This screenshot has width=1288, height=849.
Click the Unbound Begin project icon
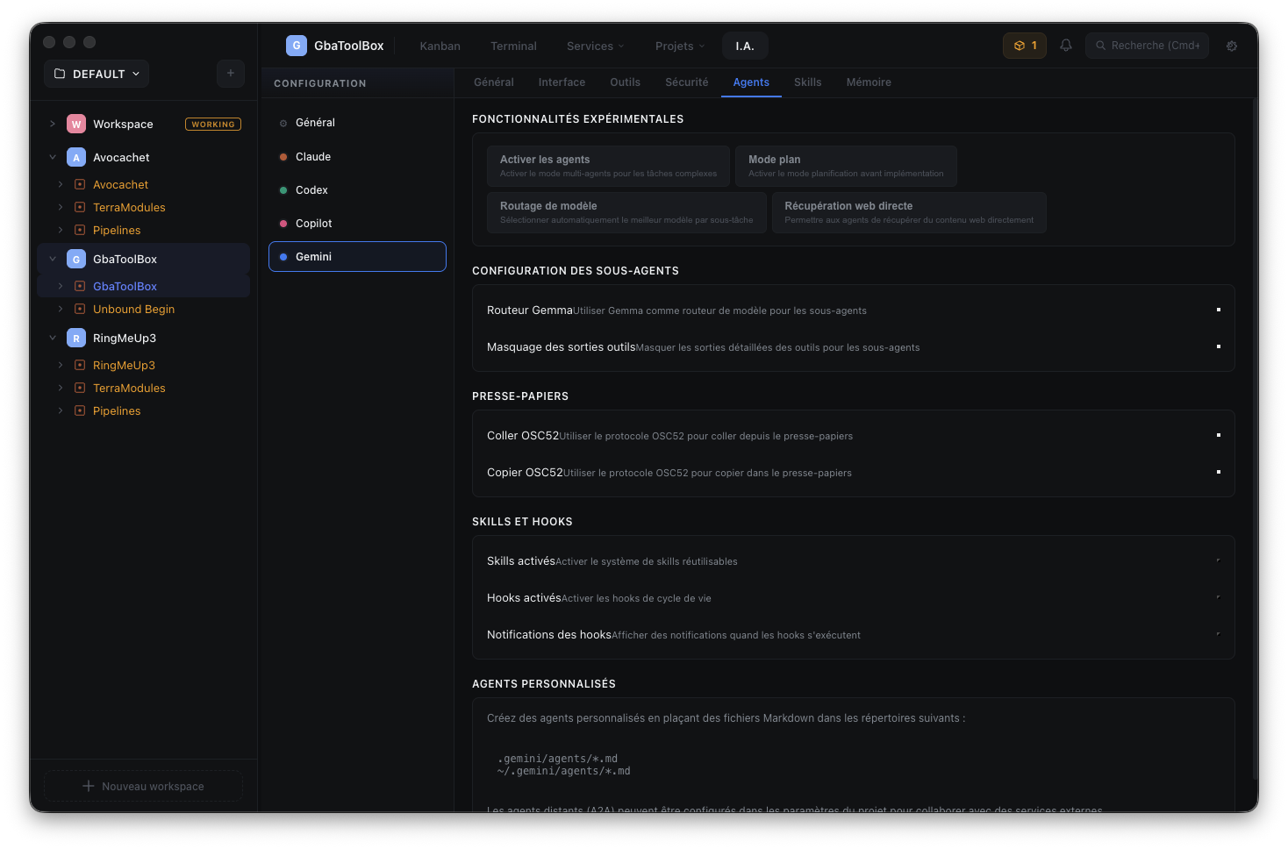tap(80, 310)
